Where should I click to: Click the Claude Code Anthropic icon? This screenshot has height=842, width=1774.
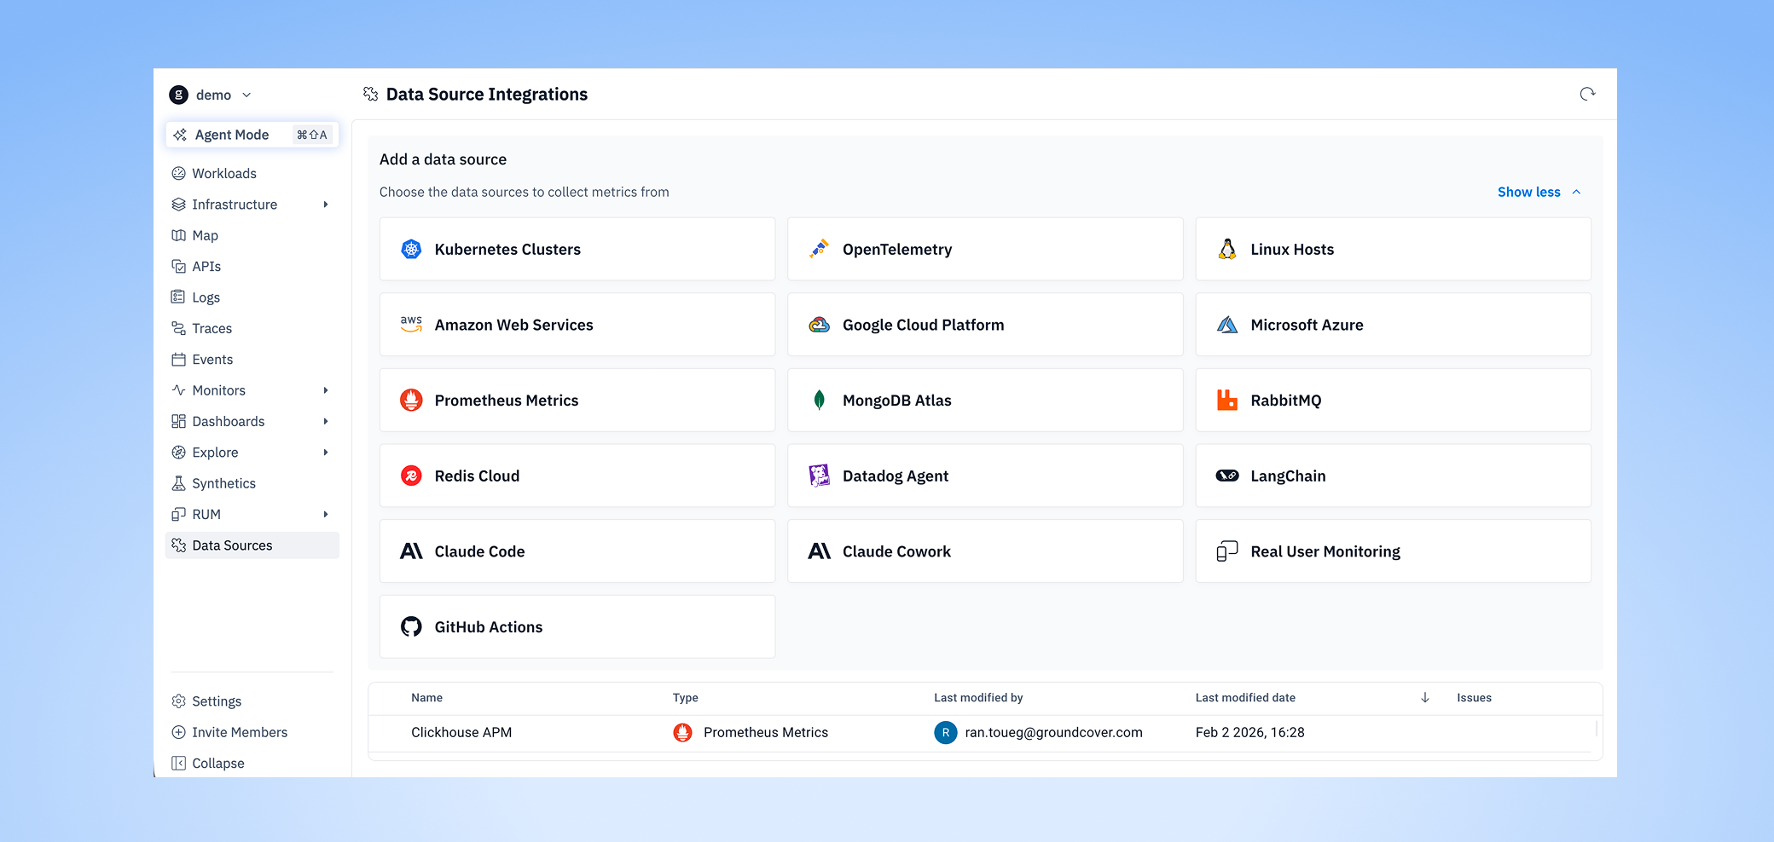coord(411,551)
